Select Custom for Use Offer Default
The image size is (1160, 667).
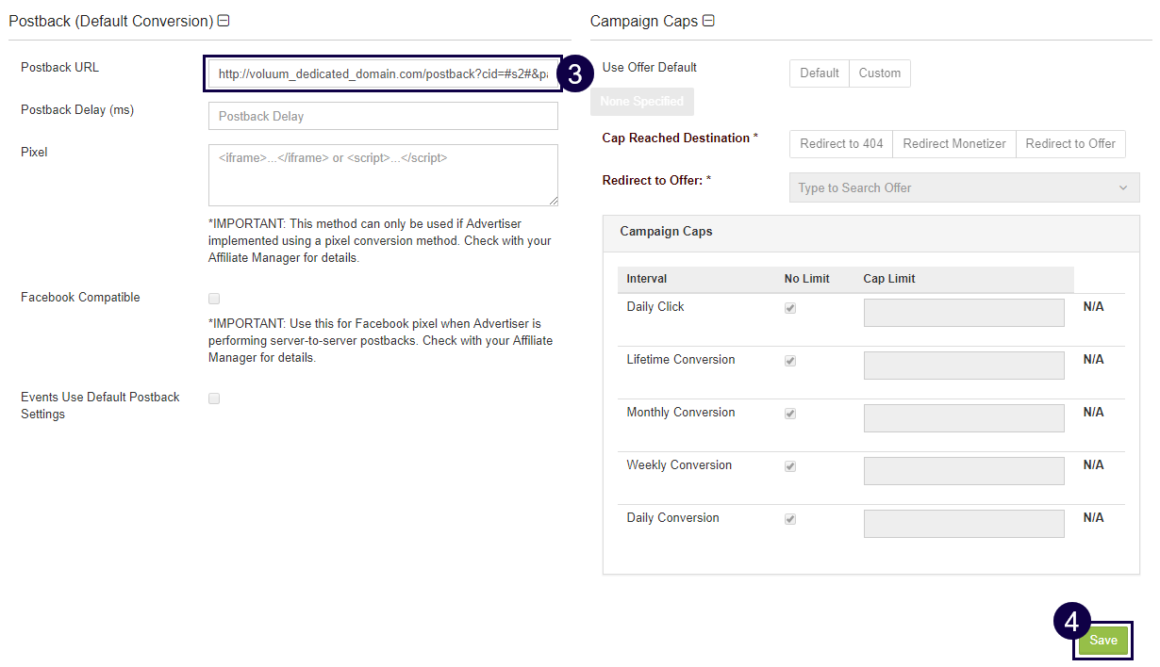point(879,73)
